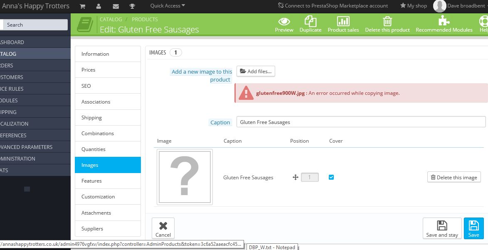Open the trophy icon in top bar
Image resolution: width=488 pixels, height=250 pixels.
(x=132, y=6)
